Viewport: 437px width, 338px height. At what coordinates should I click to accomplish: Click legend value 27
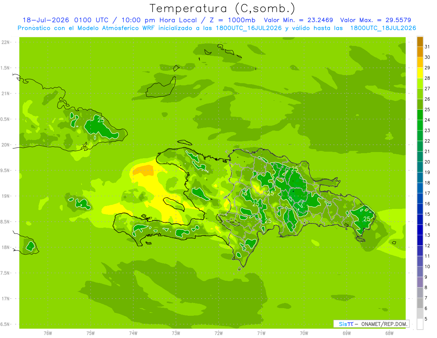tap(428, 89)
